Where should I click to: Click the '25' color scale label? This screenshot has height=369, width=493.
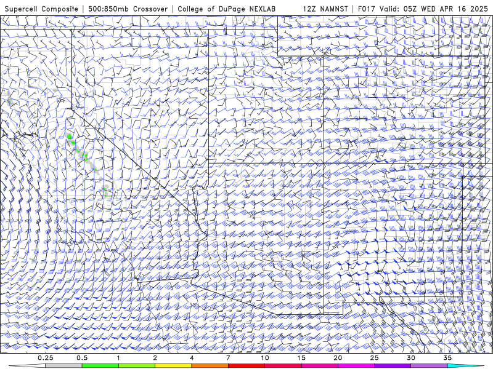[x=374, y=358]
